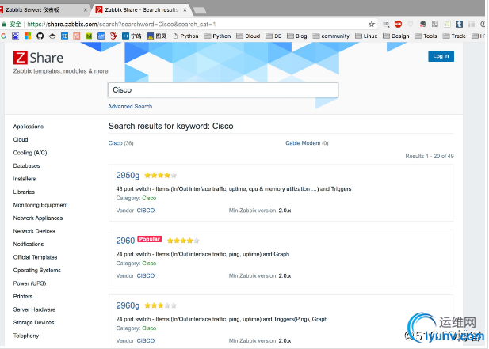Focus the Cisco search input field
Screen dimensions: 489x349
[223, 90]
